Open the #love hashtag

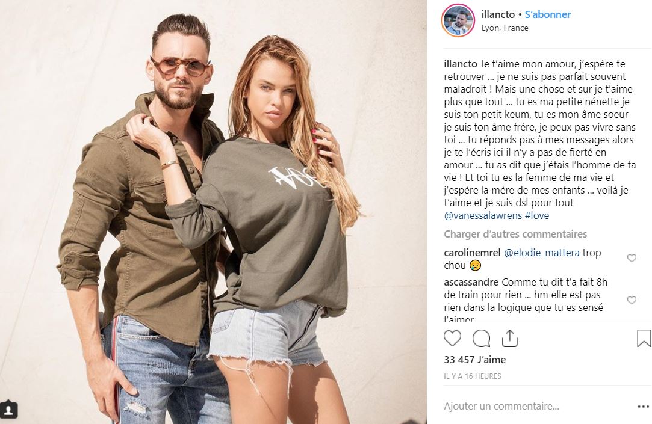tap(537, 215)
